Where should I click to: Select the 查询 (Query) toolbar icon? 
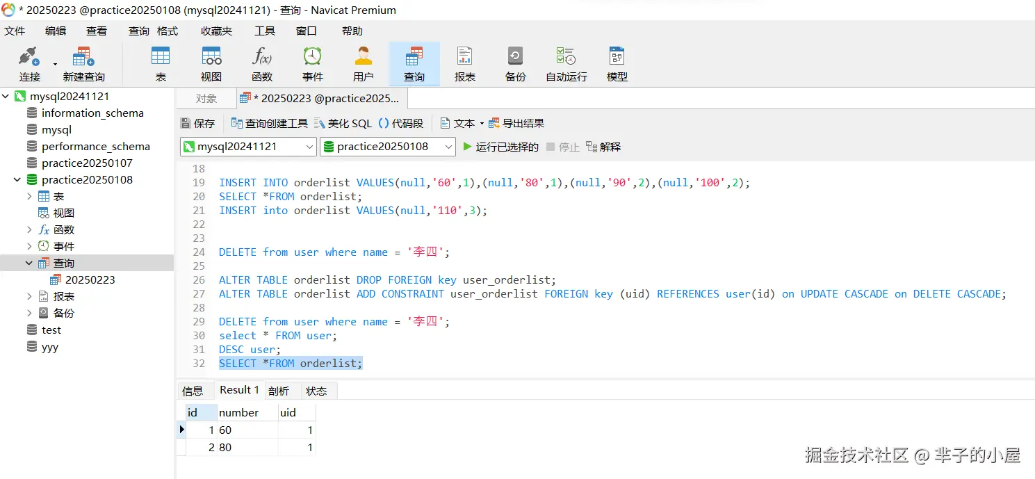(414, 64)
